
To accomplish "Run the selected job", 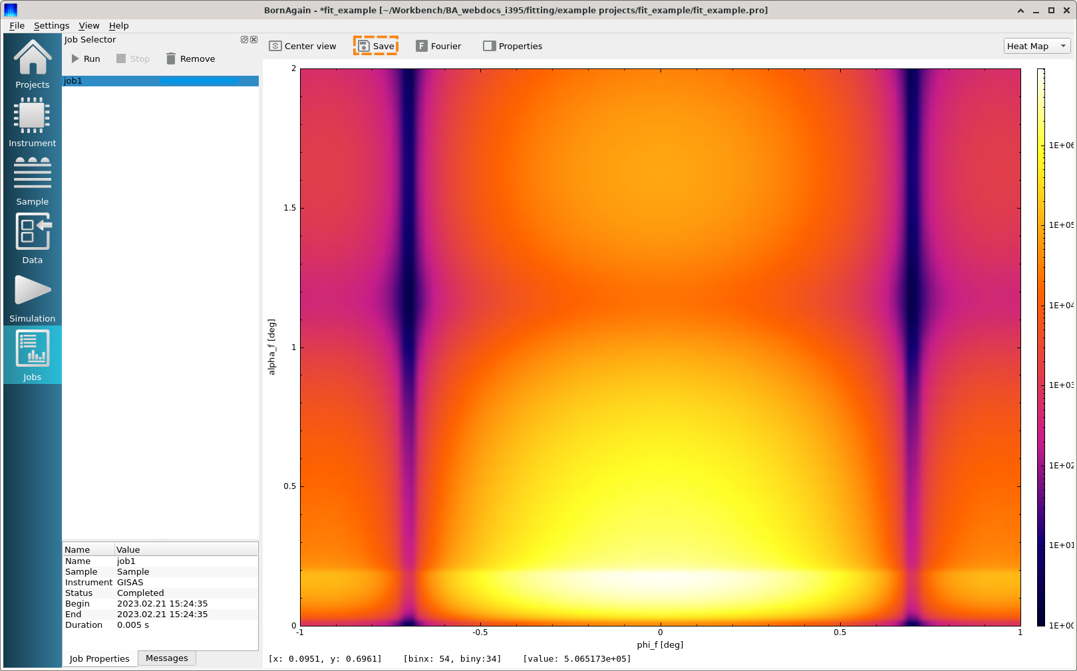I will [86, 58].
